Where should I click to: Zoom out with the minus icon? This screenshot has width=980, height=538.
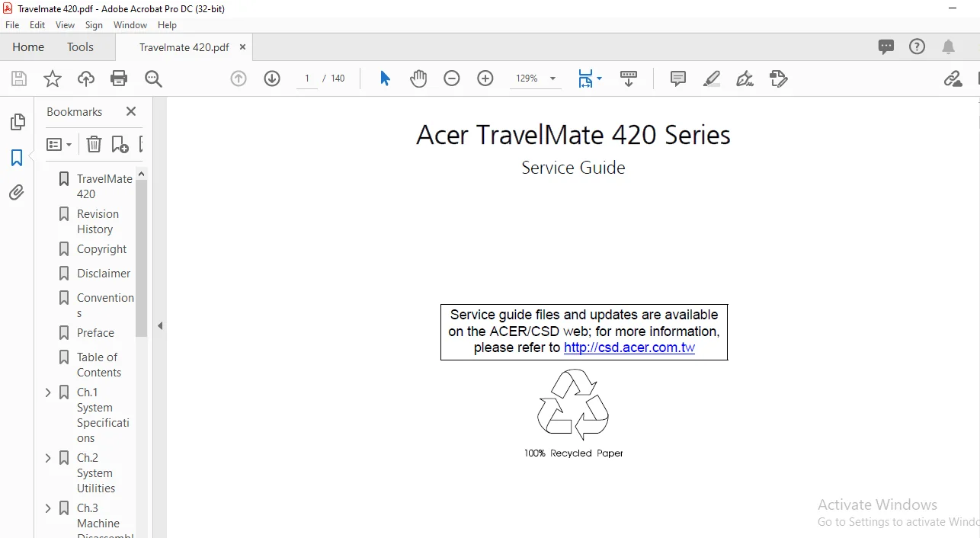pos(452,78)
